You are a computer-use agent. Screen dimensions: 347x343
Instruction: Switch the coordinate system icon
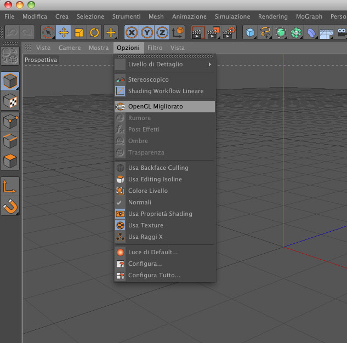(178, 32)
